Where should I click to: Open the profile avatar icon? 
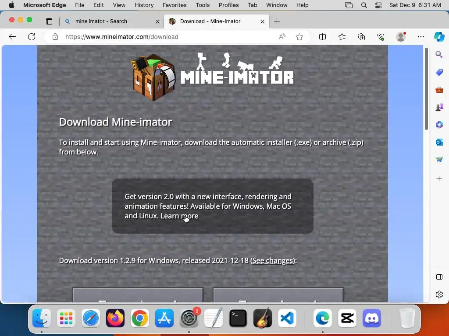[x=401, y=37]
